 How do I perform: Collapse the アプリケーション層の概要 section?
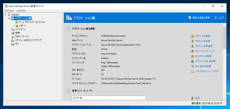tap(68, 29)
